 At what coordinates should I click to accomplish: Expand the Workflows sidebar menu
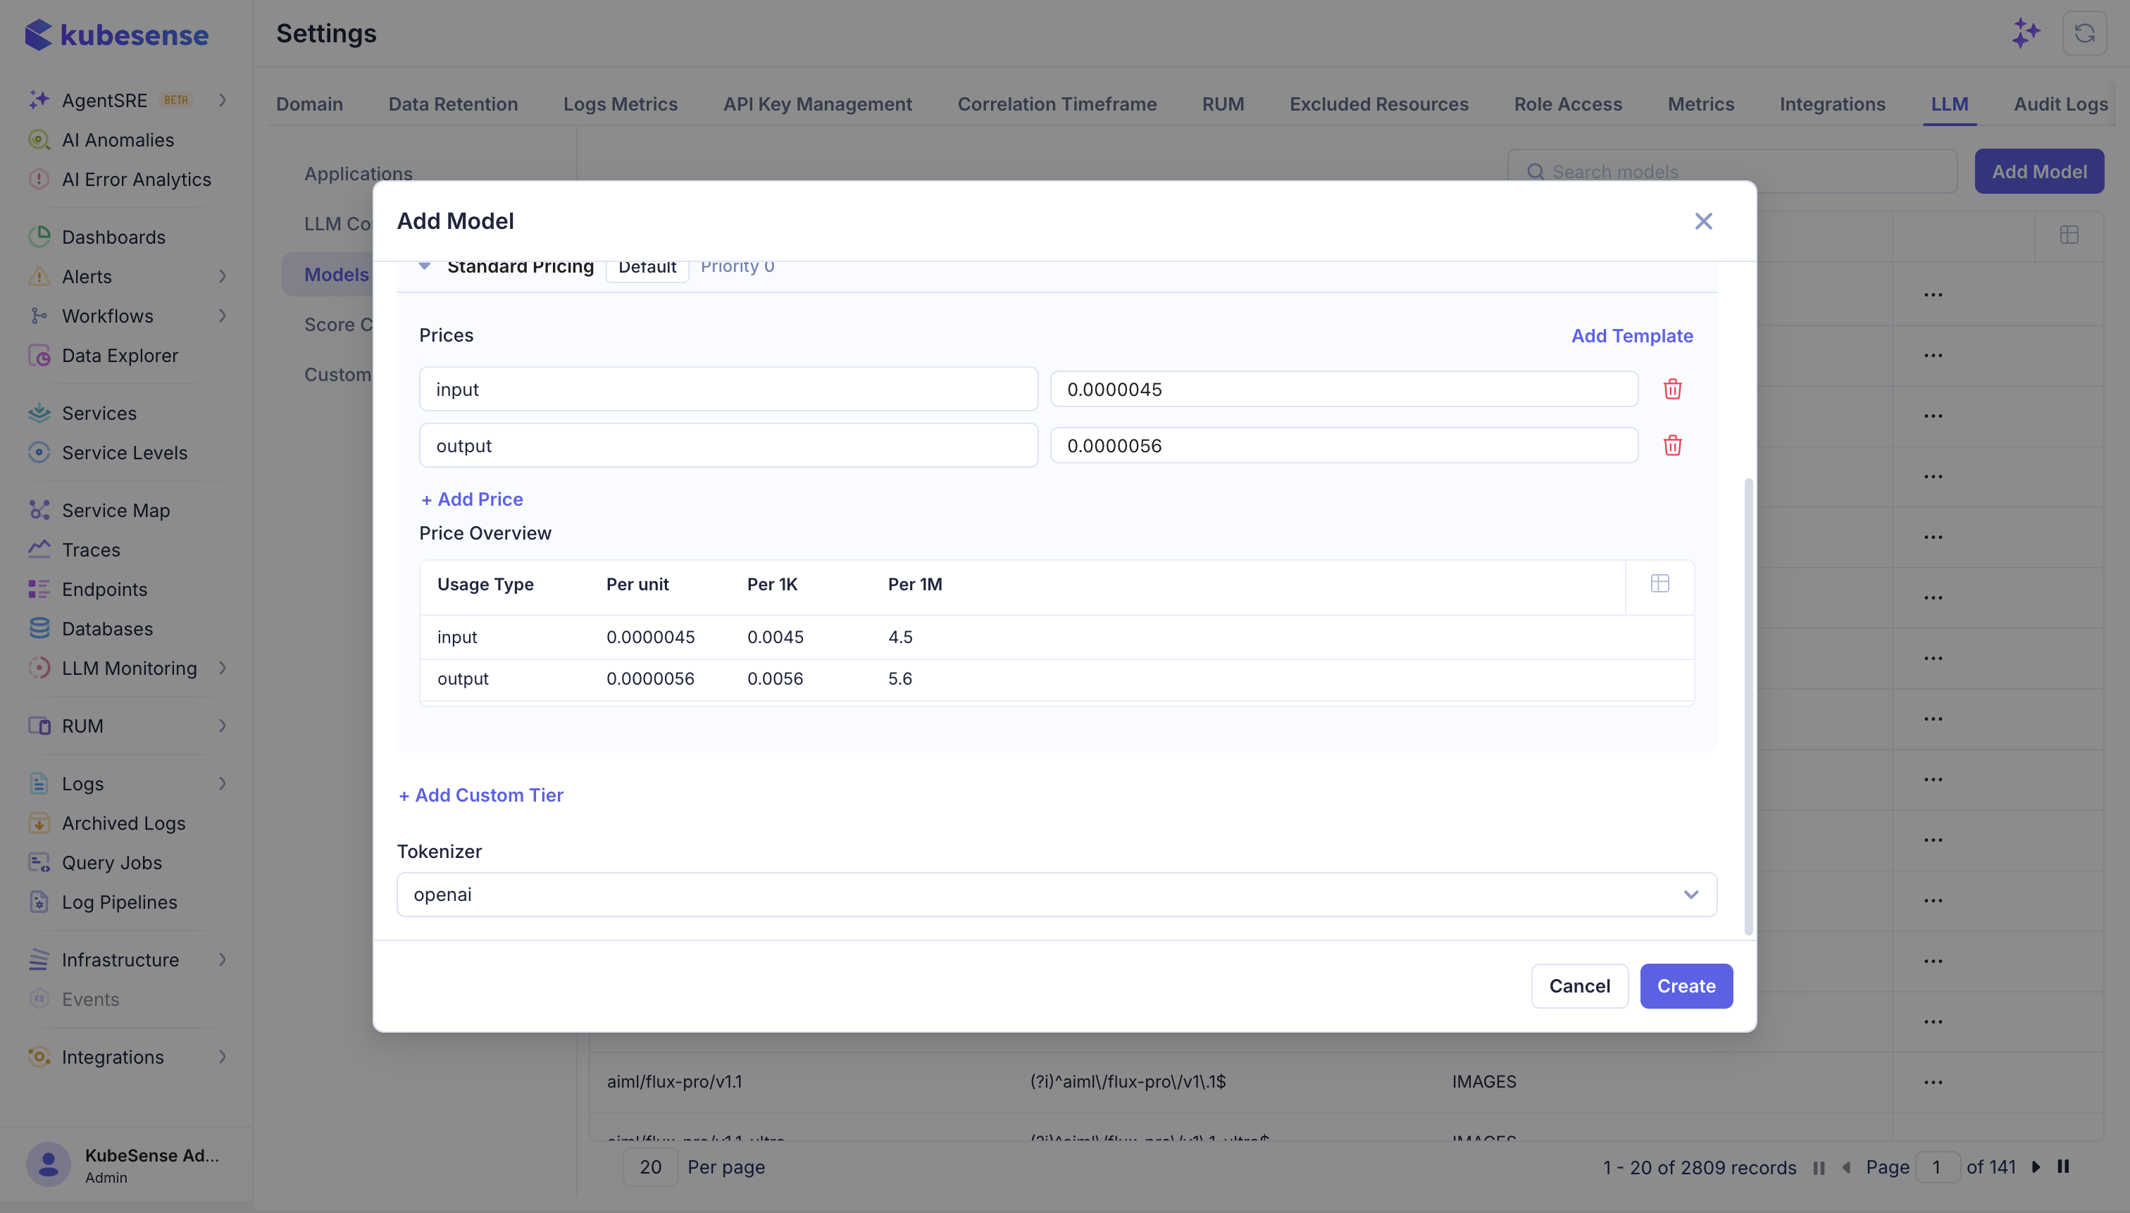tap(223, 316)
